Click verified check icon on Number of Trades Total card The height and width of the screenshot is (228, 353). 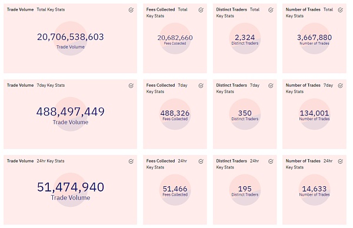tap(341, 10)
